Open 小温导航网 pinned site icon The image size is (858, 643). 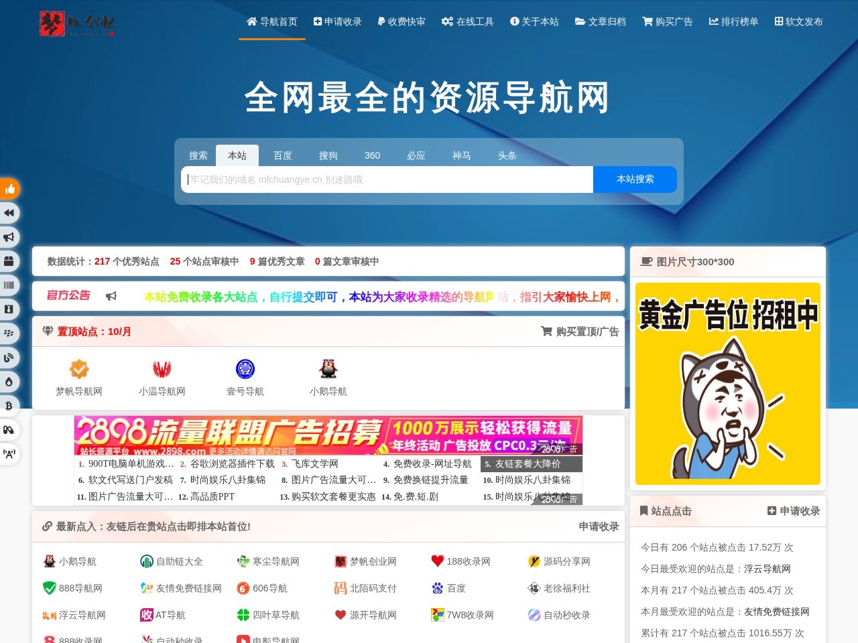coord(162,369)
